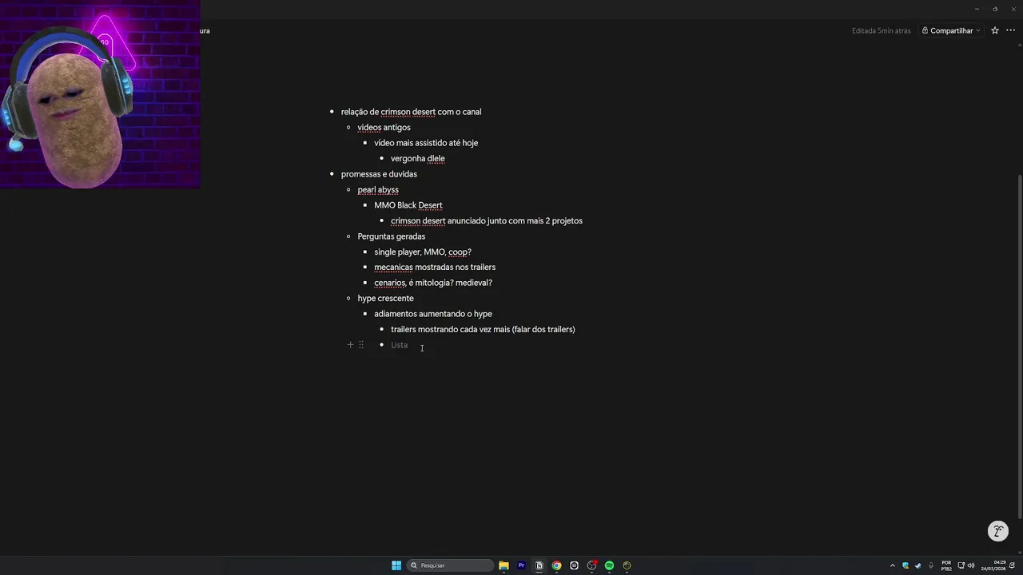Image resolution: width=1023 pixels, height=575 pixels.
Task: Click "mecanicas mostradas nos trailers" line
Action: [435, 268]
